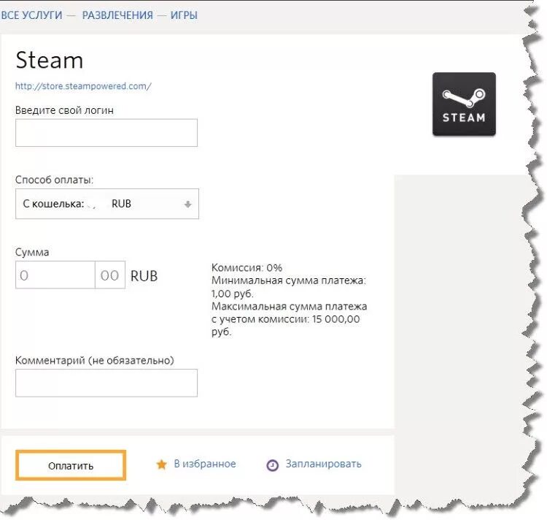Click the Максимальная сумма платежа text
Image resolution: width=547 pixels, height=520 pixels.
(290, 319)
